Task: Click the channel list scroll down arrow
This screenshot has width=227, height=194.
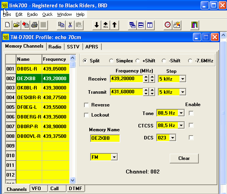Action: coord(73,180)
